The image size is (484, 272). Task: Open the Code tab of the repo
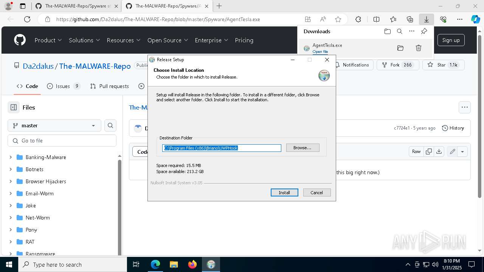pyautogui.click(x=27, y=86)
